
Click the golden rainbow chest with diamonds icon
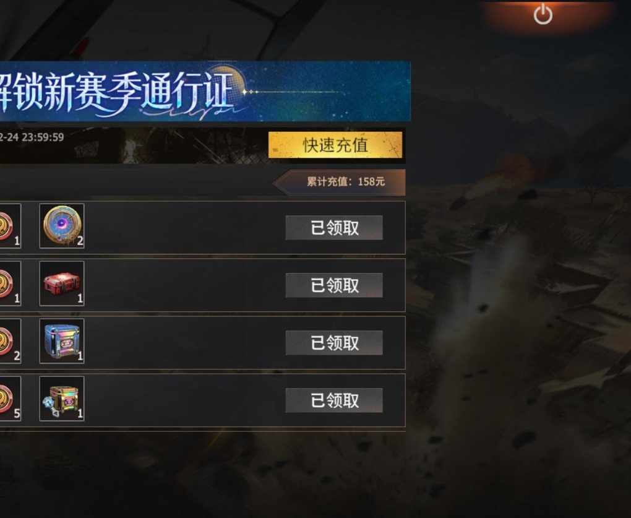[62, 399]
